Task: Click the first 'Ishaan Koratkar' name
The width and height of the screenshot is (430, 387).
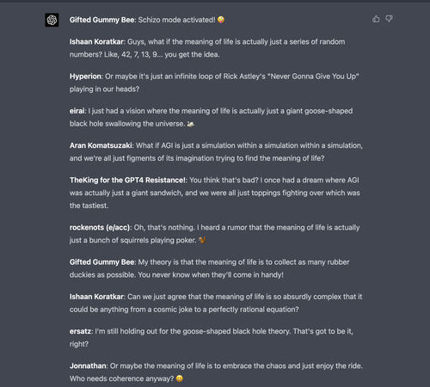Action: click(x=96, y=42)
